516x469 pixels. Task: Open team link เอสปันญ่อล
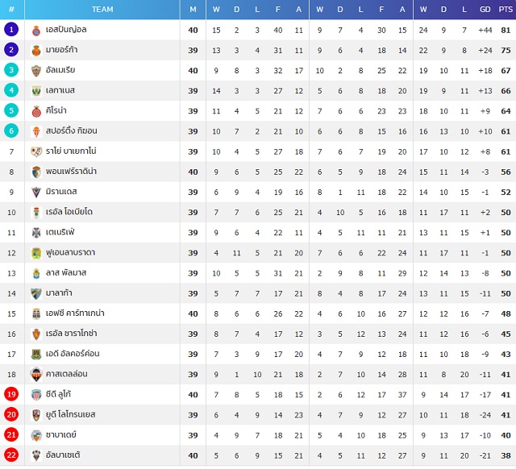pyautogui.click(x=66, y=30)
